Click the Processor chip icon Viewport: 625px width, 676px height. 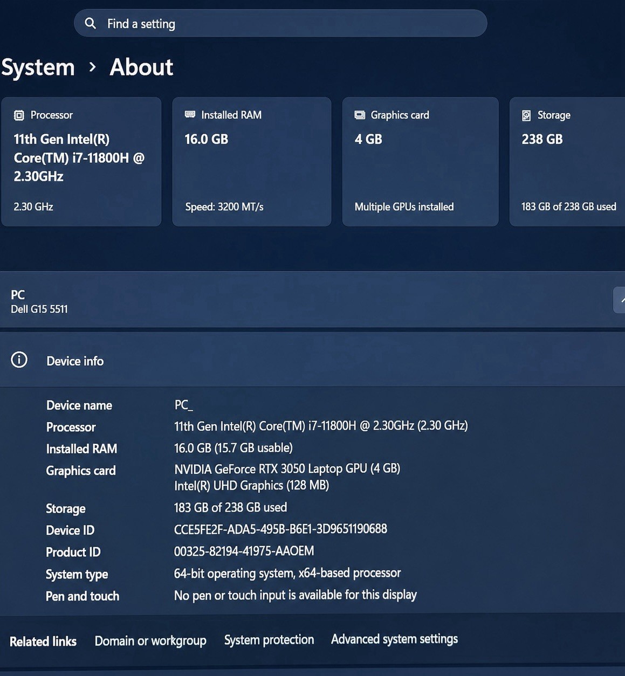coord(19,115)
